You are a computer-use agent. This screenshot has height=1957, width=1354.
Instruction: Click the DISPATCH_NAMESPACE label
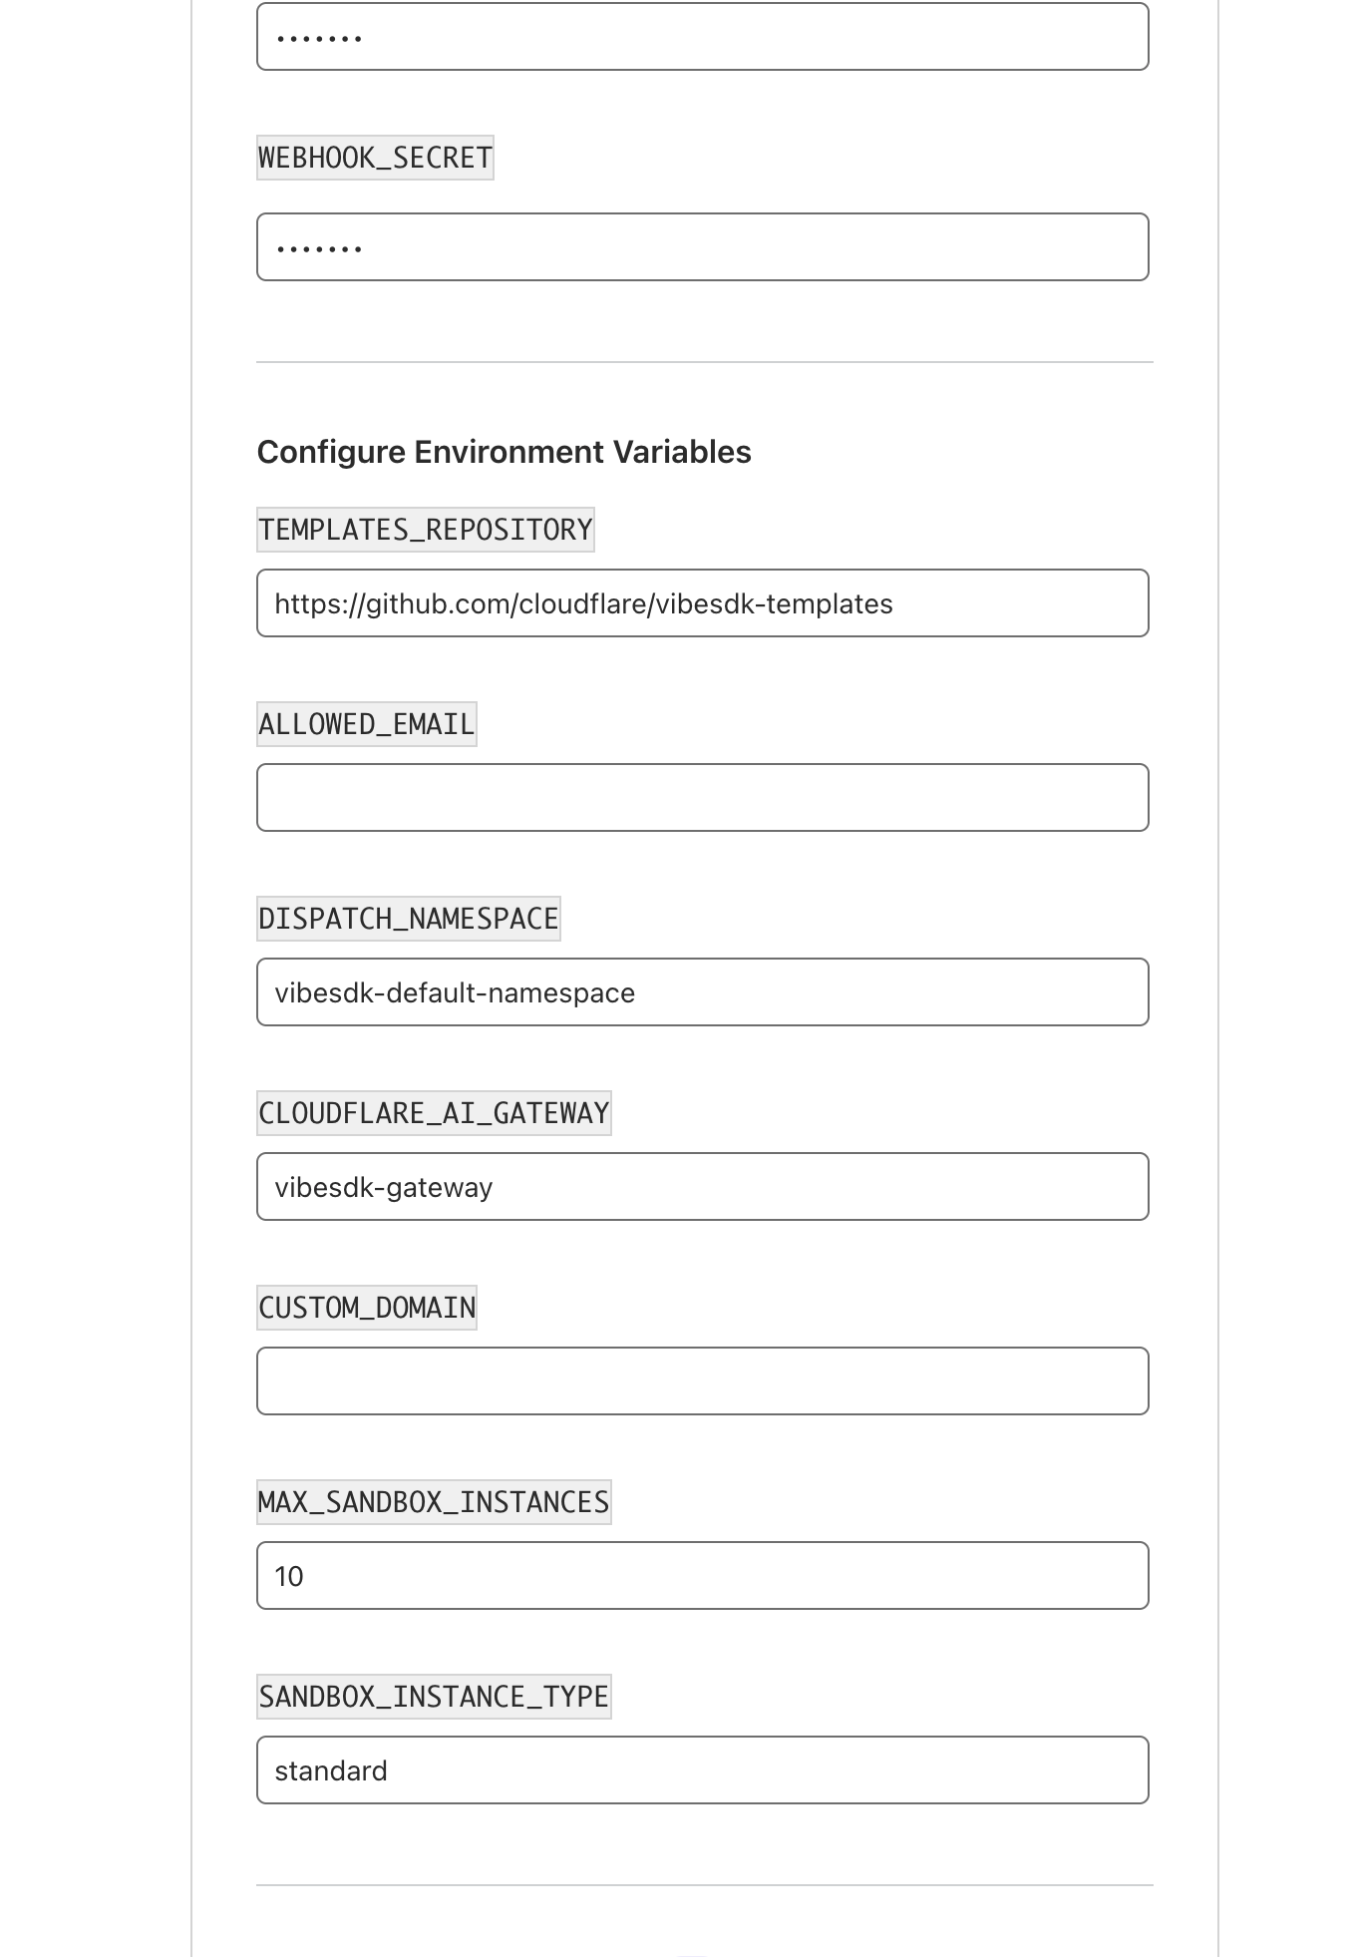(408, 919)
